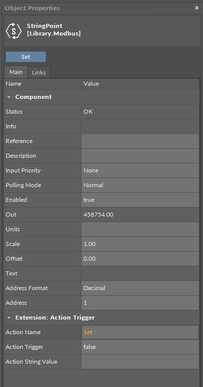Collapse the Component section arrow
203x387 pixels.
pyautogui.click(x=9, y=97)
